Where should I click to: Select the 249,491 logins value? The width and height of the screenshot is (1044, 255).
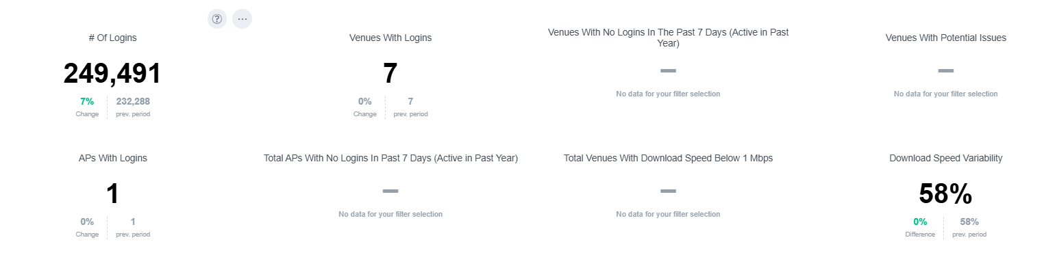tap(112, 73)
